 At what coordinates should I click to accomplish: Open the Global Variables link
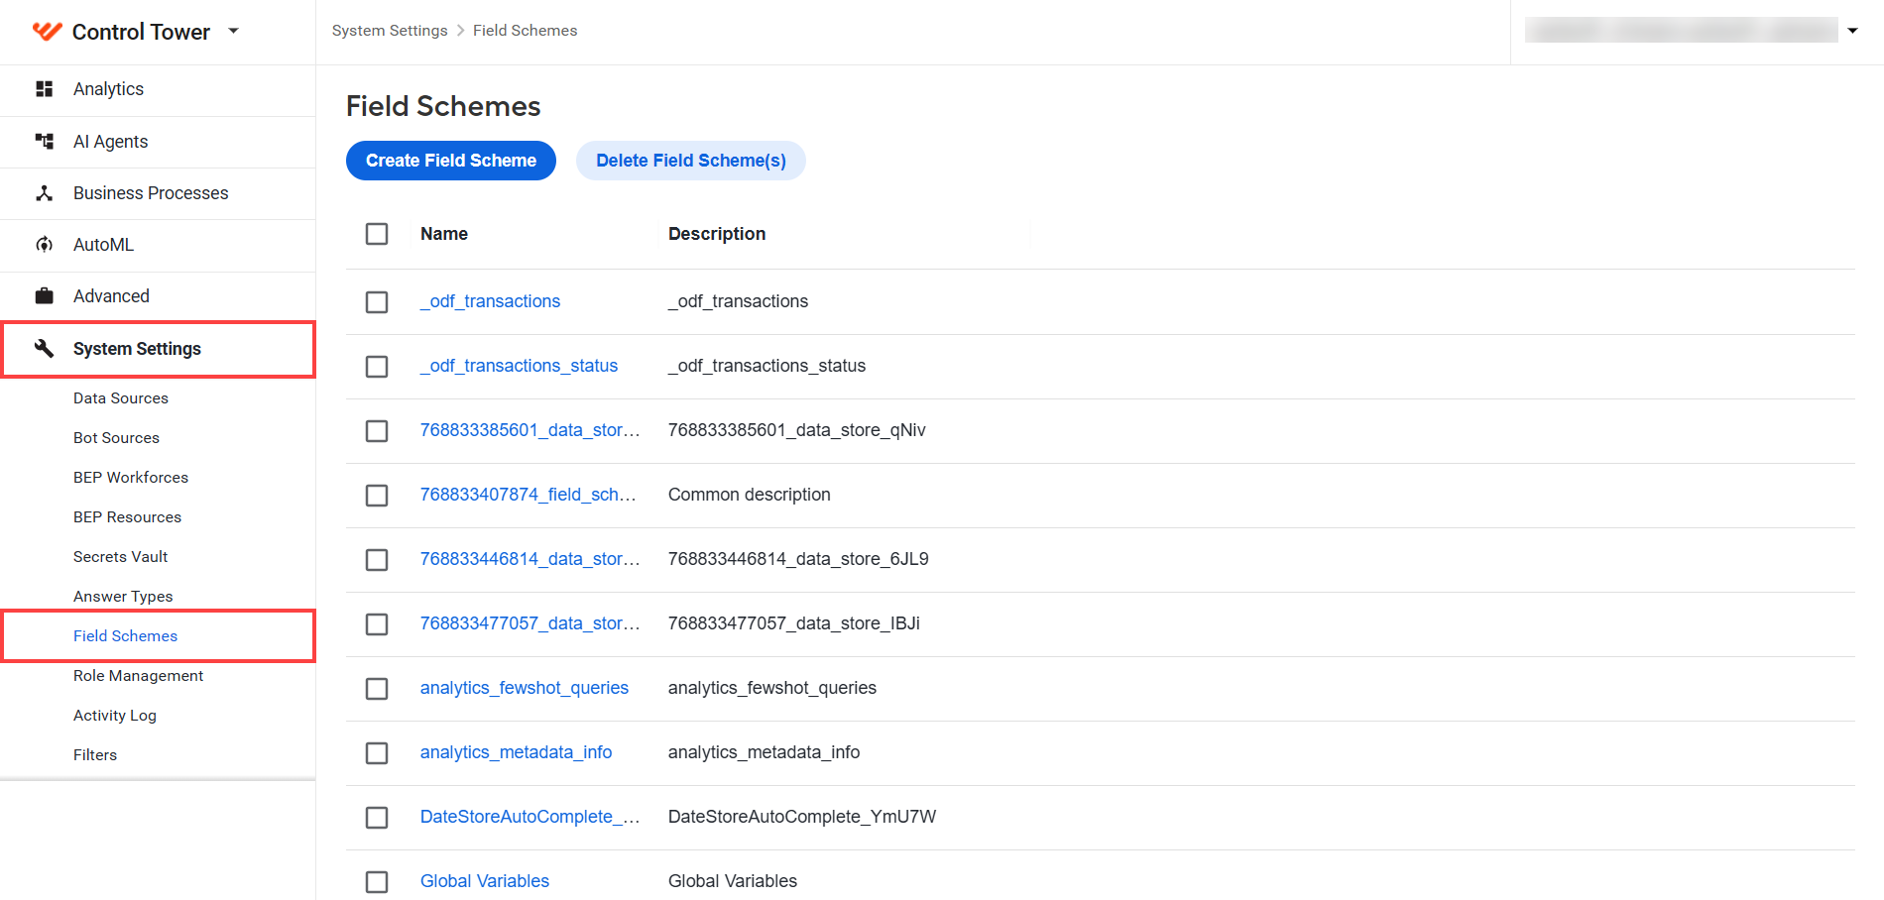tap(485, 881)
